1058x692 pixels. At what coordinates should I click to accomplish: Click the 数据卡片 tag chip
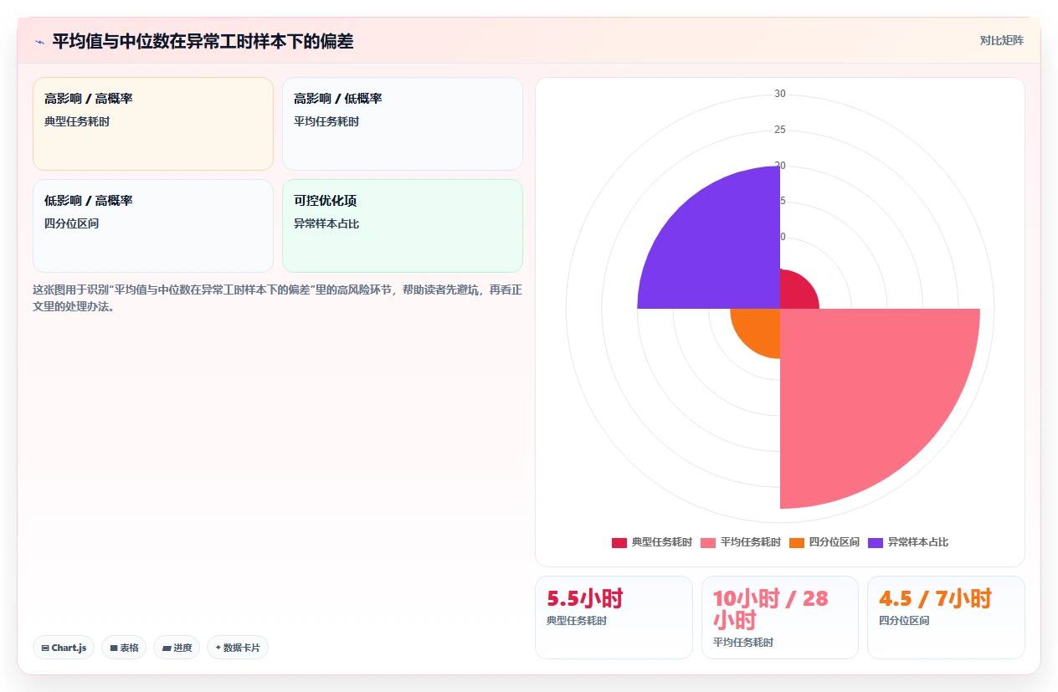238,648
